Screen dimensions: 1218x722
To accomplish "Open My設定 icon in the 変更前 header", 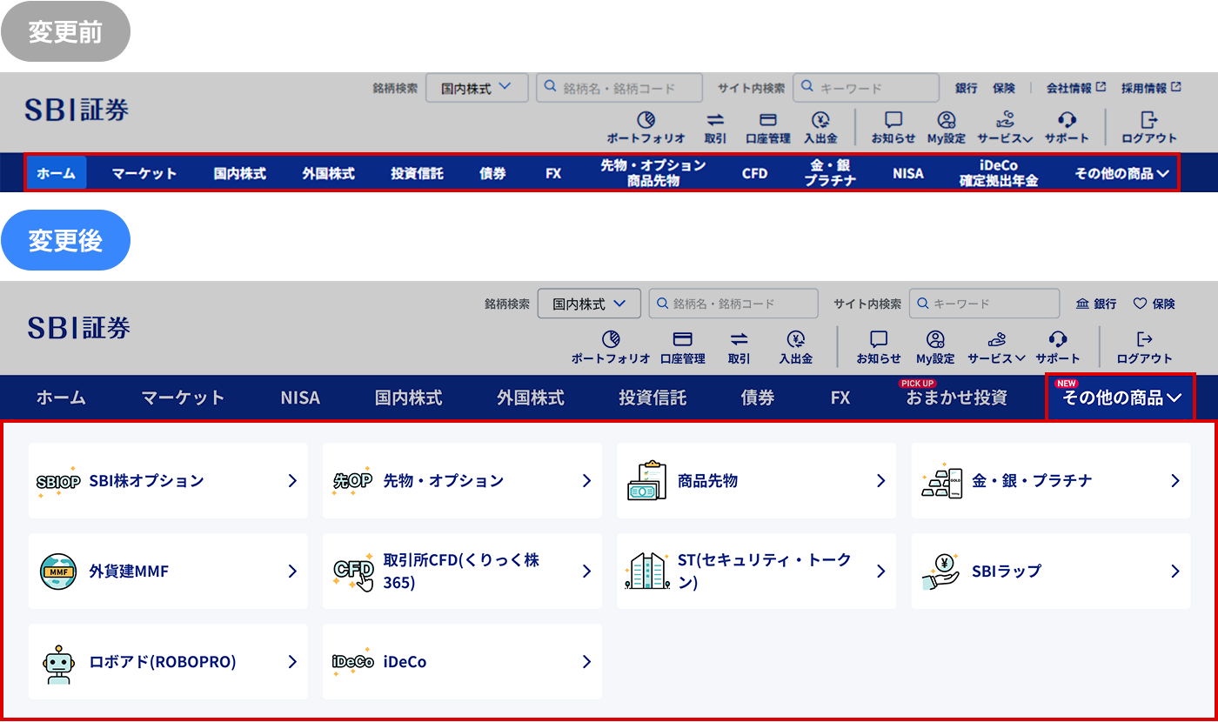I will [x=947, y=120].
